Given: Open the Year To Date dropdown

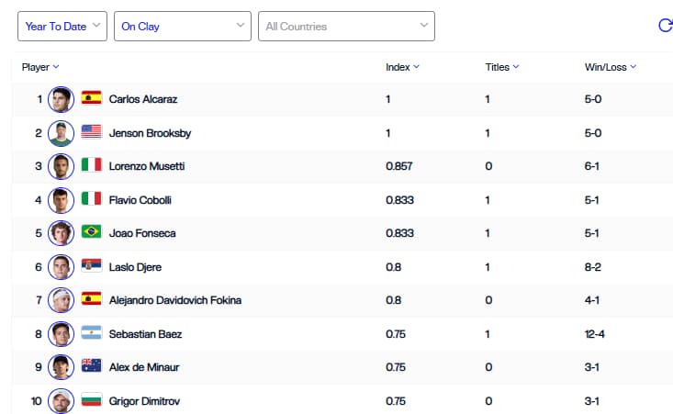Looking at the screenshot, I should tap(62, 27).
